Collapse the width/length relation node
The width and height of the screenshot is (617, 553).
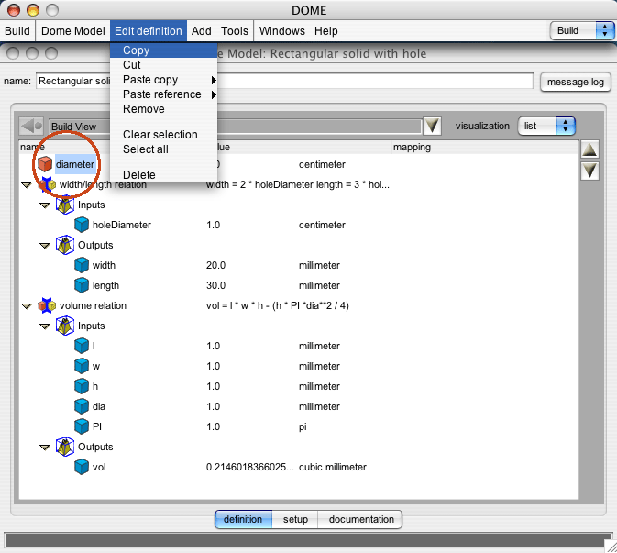pyautogui.click(x=27, y=185)
